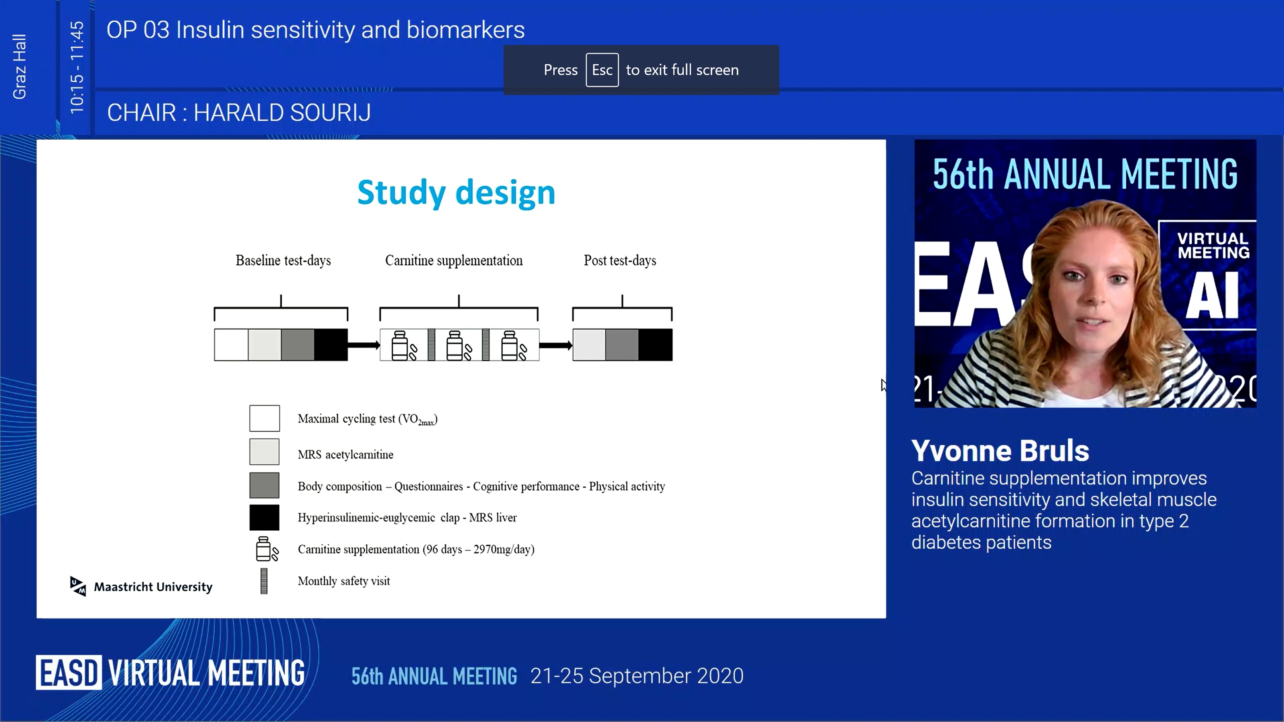Click the white Maximal cycling test legend box
This screenshot has width=1284, height=722.
264,418
